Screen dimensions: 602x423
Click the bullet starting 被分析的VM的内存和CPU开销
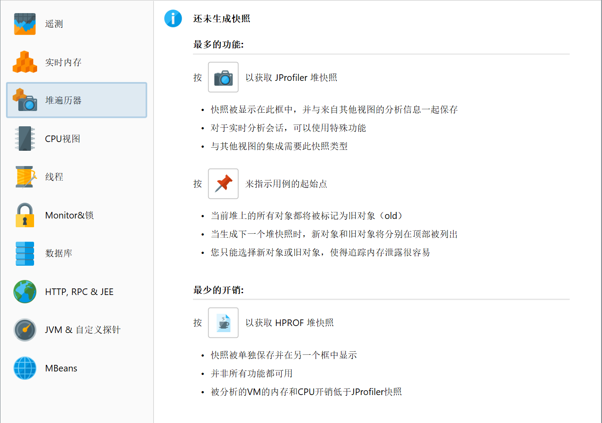(x=306, y=392)
